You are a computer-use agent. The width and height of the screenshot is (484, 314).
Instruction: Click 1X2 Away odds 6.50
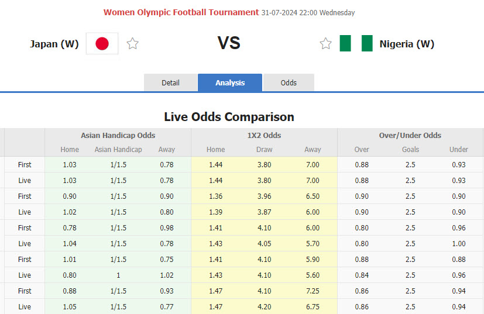pos(313,196)
